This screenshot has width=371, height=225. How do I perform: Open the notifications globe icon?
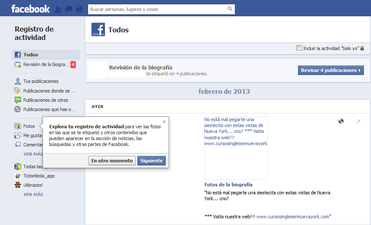(79, 9)
